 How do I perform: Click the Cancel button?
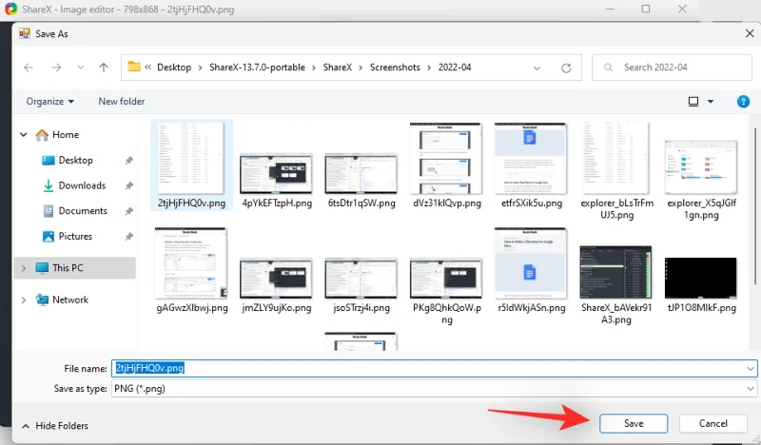[x=712, y=423]
